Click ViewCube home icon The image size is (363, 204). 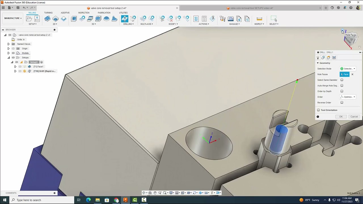343,31
